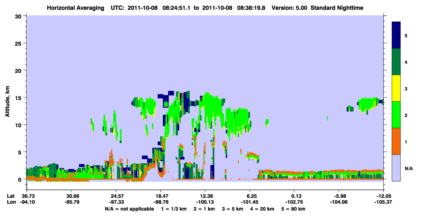
Task: Click the colorbar label 4
Action: coord(406,62)
